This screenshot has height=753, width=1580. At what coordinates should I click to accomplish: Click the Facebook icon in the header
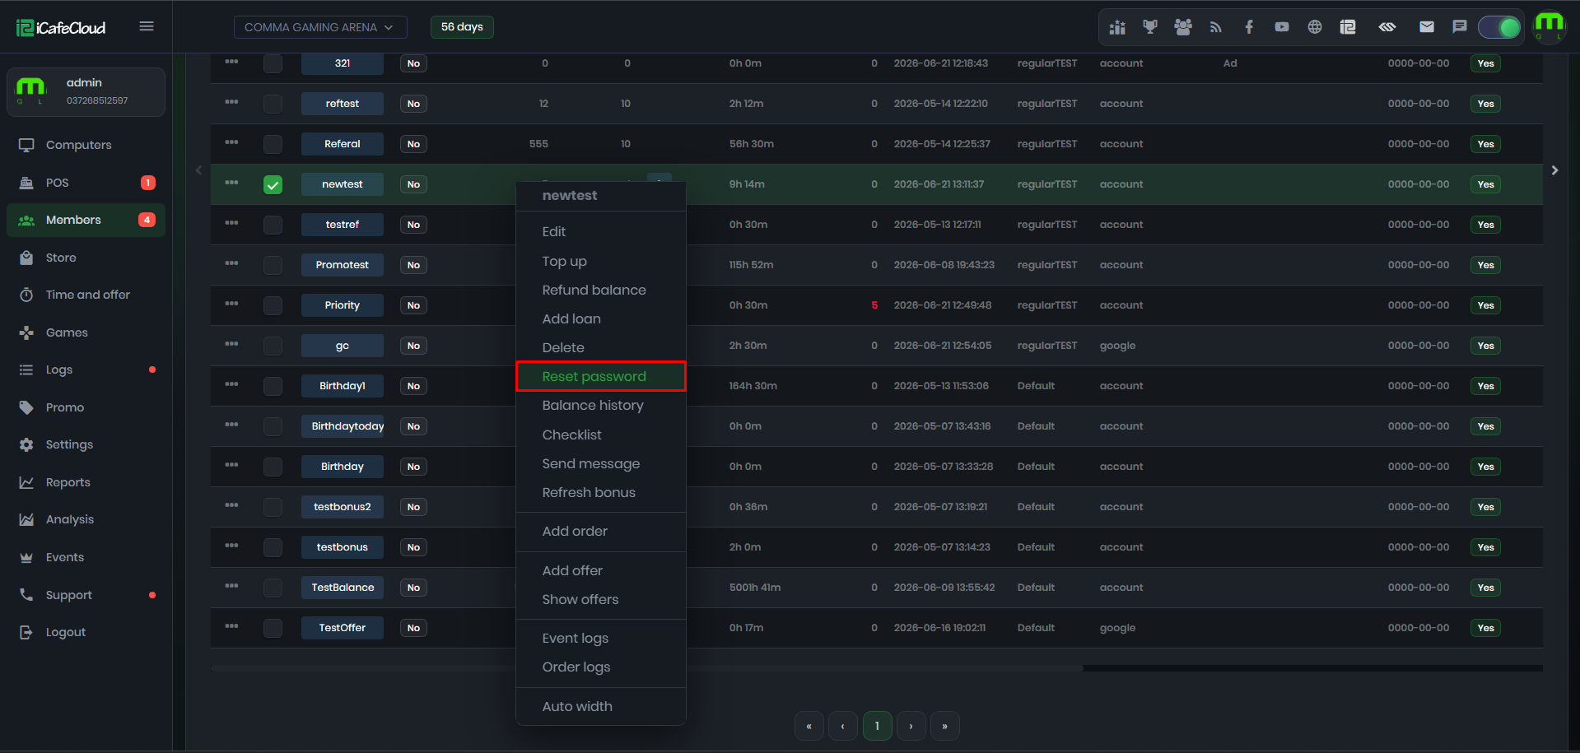point(1249,27)
